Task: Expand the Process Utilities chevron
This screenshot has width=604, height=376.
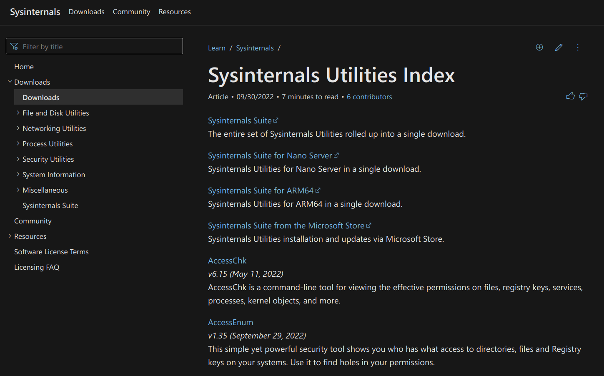Action: coord(18,143)
